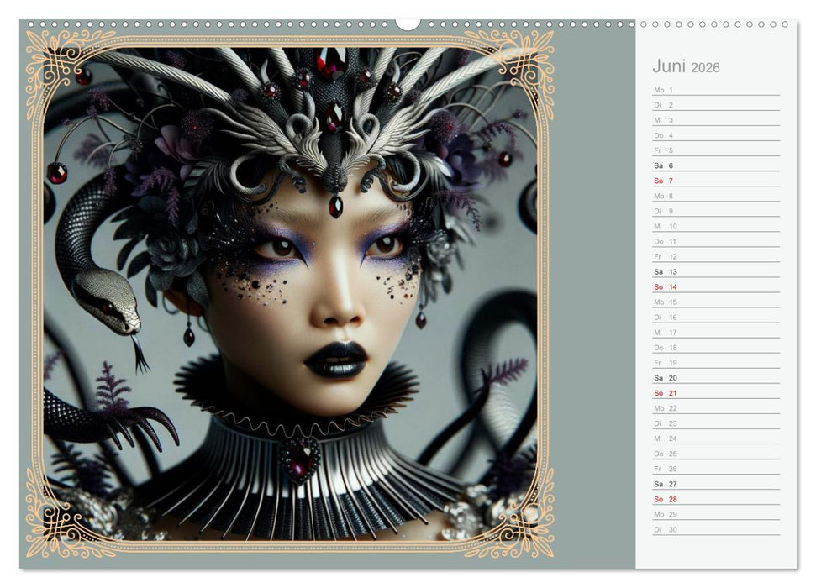Select the month title Juni 2026
Image resolution: width=816 pixels, height=588 pixels.
681,66
